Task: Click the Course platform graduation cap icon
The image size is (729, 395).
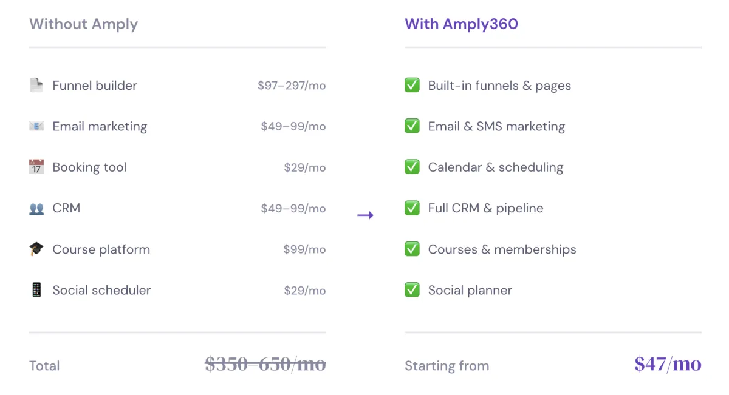Action: (x=36, y=249)
